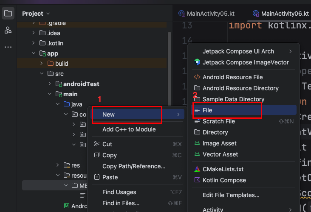Select Vector Asset in New submenu
The height and width of the screenshot is (212, 311).
tap(220, 154)
